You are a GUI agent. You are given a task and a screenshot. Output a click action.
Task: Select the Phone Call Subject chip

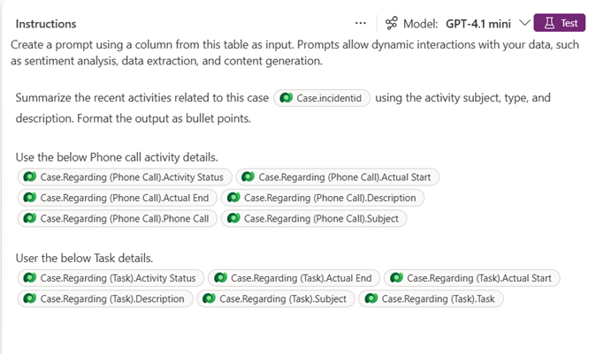tap(314, 219)
